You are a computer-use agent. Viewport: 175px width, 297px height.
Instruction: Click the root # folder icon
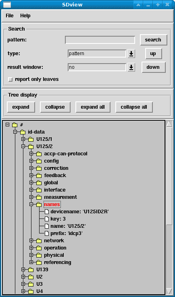[15, 125]
